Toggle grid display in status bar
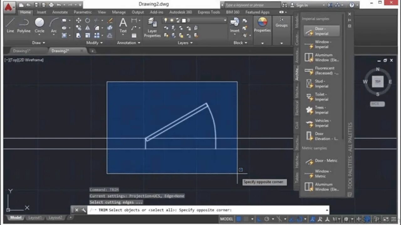Screen dimensions: 401x225 (x=239, y=219)
